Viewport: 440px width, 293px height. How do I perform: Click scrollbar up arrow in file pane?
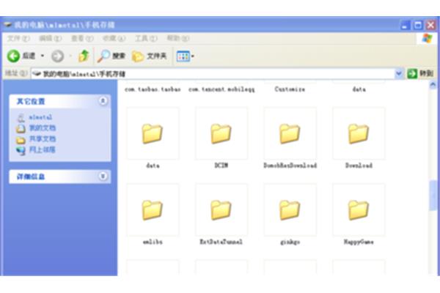point(433,84)
